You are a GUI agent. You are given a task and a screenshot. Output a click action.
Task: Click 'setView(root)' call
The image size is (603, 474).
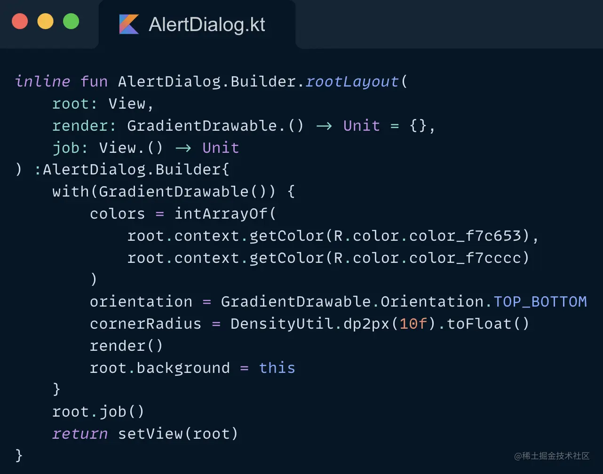pos(178,434)
